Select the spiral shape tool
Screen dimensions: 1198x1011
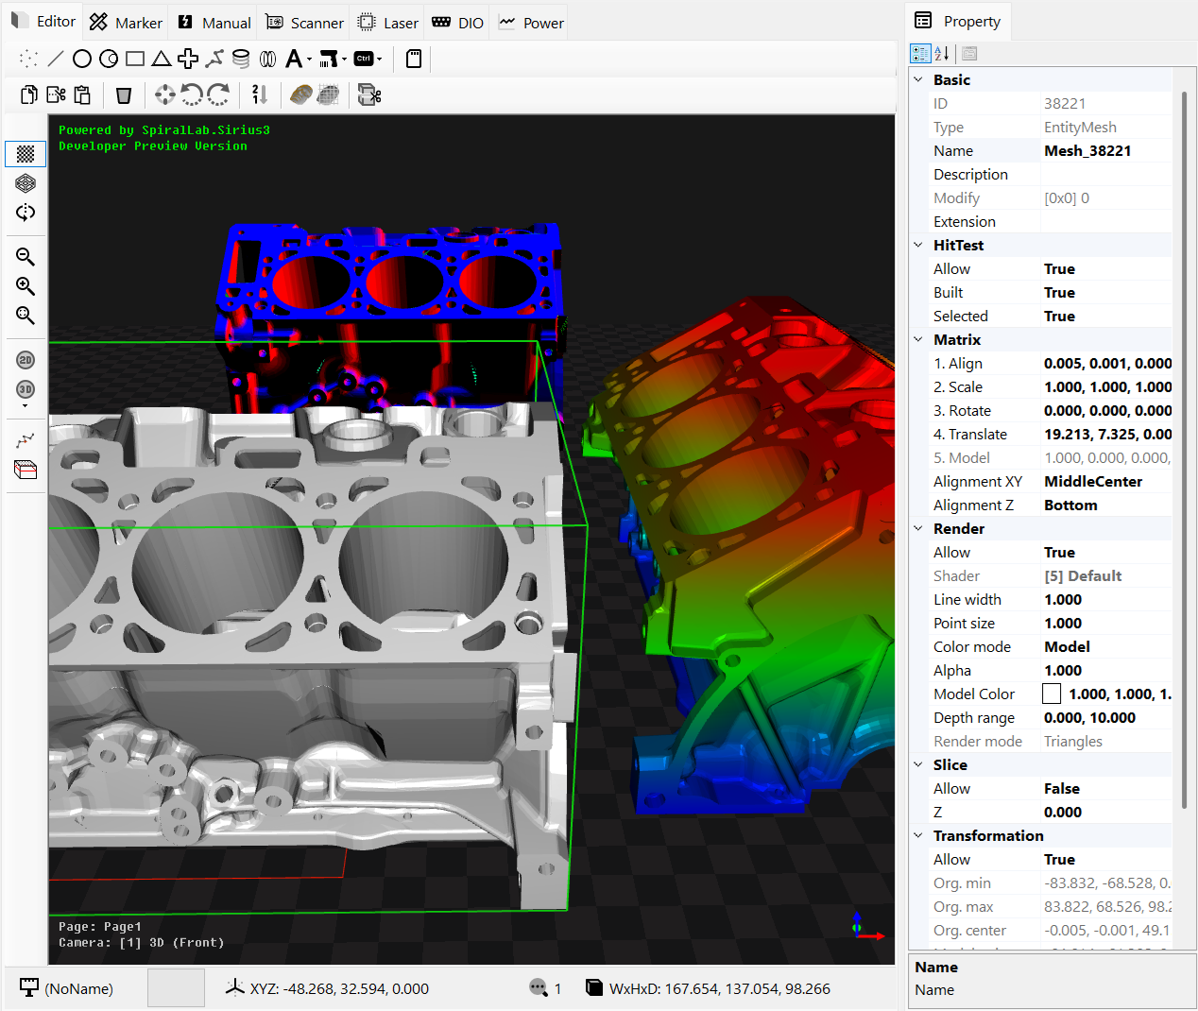pos(241,60)
